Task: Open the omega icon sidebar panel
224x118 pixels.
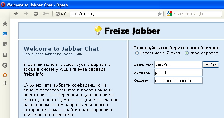Action: tap(5, 75)
